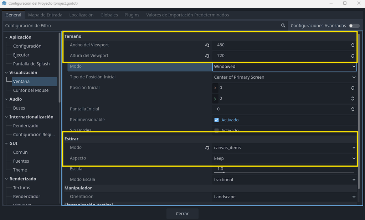This screenshot has height=220, width=365.
Task: Open the Aspecto dropdown set to keep
Action: [284, 158]
